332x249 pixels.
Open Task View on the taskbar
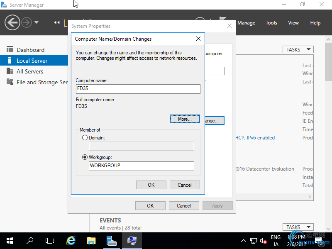(50, 240)
